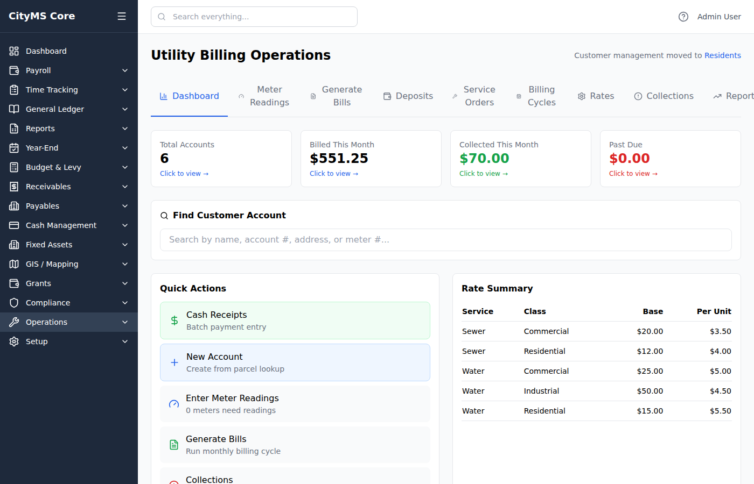Collapse or expand the Compliance section chevron
This screenshot has height=484, width=754.
[124, 302]
